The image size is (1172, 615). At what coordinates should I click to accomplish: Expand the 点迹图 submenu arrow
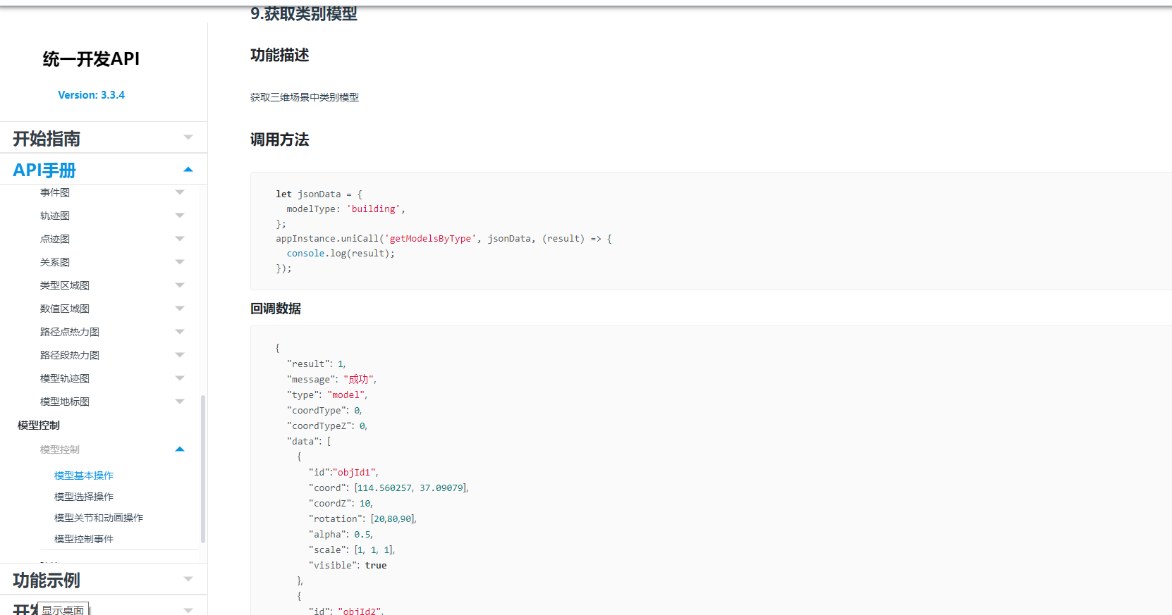tap(180, 239)
